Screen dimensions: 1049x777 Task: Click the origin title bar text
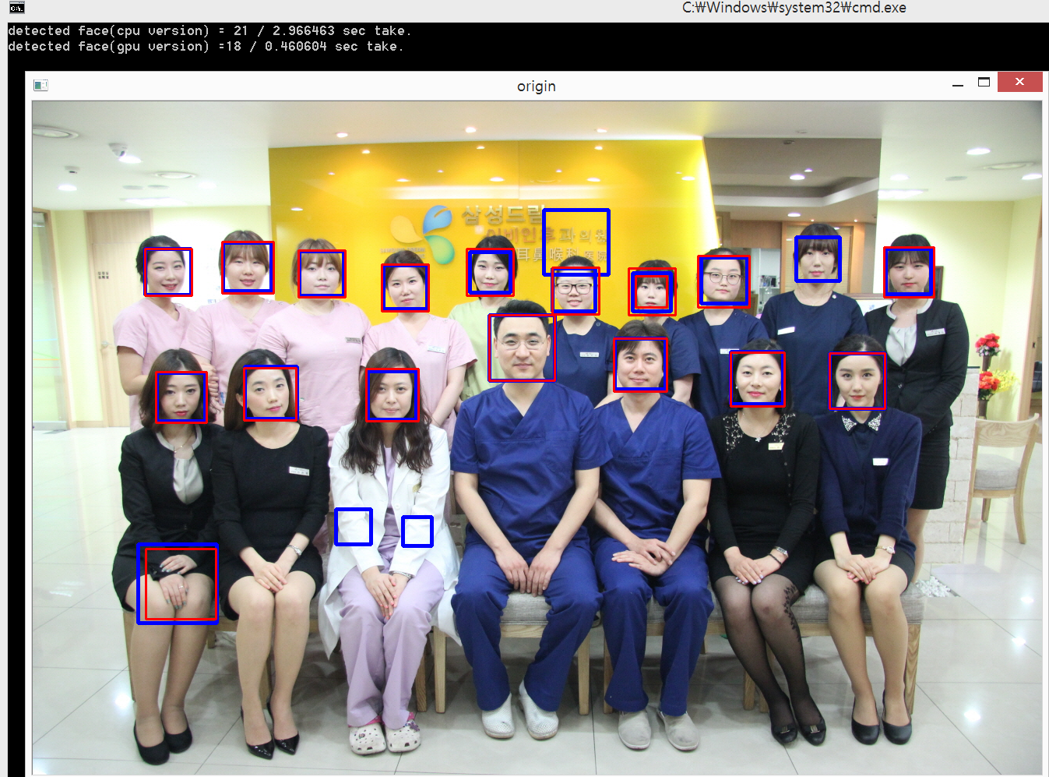click(x=536, y=86)
